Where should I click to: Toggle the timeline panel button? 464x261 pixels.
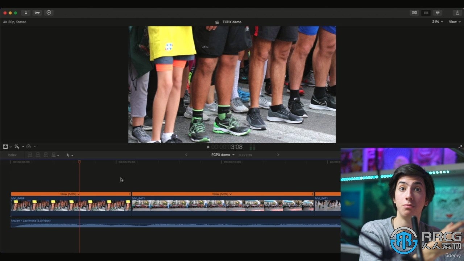(426, 13)
